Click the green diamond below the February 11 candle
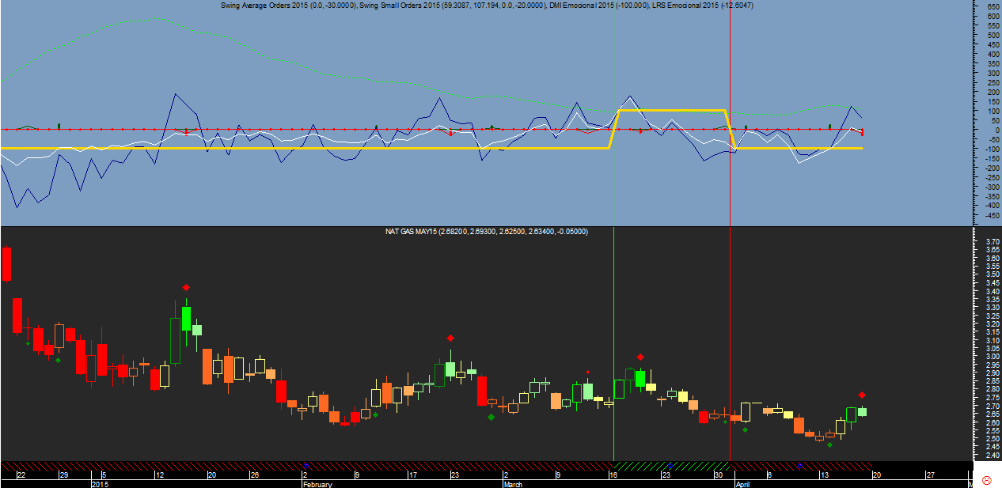Image resolution: width=1002 pixels, height=488 pixels. 375,414
